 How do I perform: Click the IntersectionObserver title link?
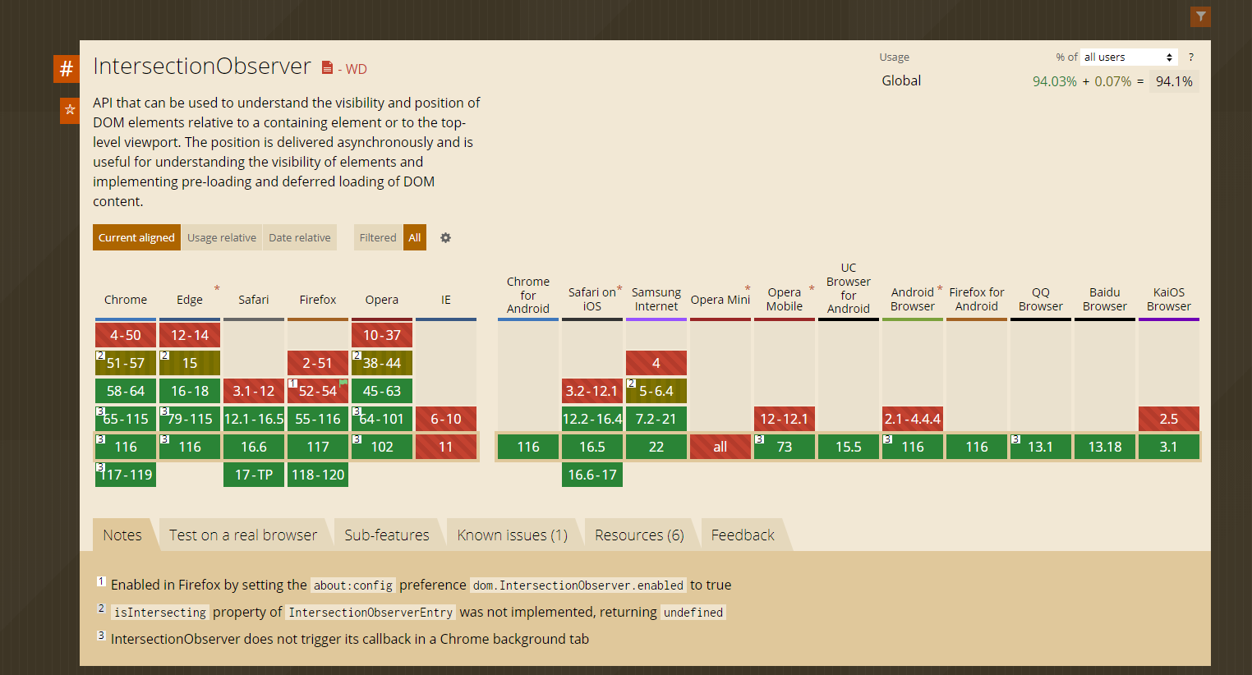202,66
